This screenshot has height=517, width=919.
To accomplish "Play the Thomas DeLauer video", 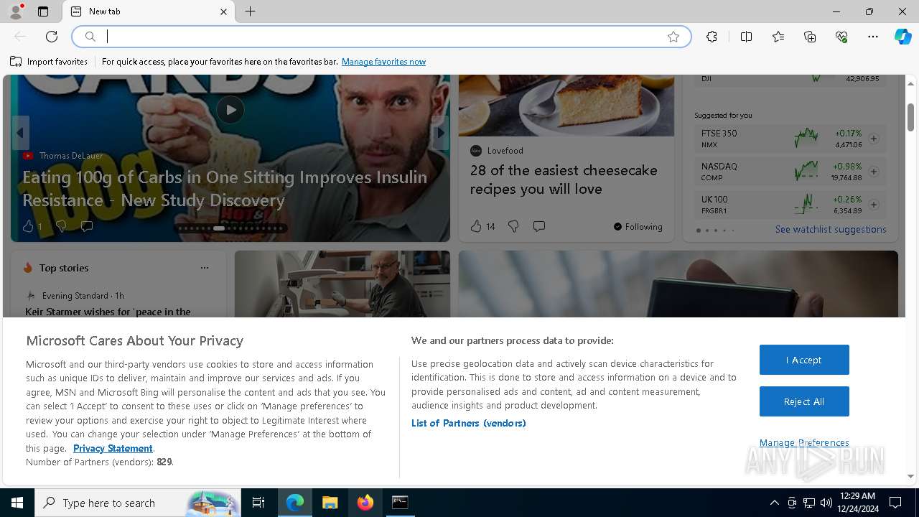I will click(x=230, y=110).
